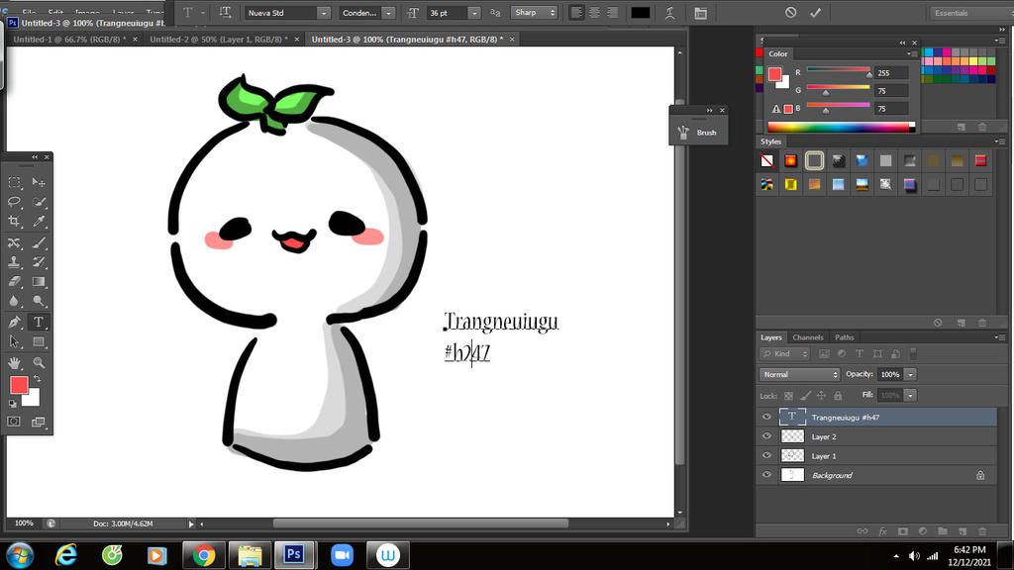Open the layer filter Kind dropdown
This screenshot has height=570, width=1014.
pos(785,353)
